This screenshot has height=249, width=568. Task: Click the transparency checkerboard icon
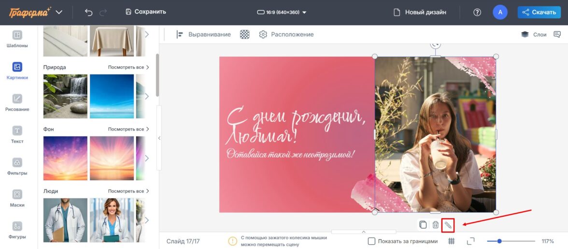(245, 34)
